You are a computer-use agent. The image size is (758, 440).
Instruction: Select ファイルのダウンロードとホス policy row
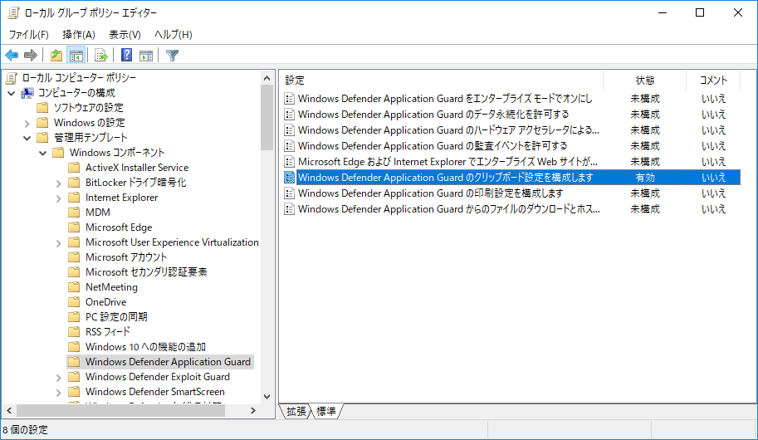(512, 209)
